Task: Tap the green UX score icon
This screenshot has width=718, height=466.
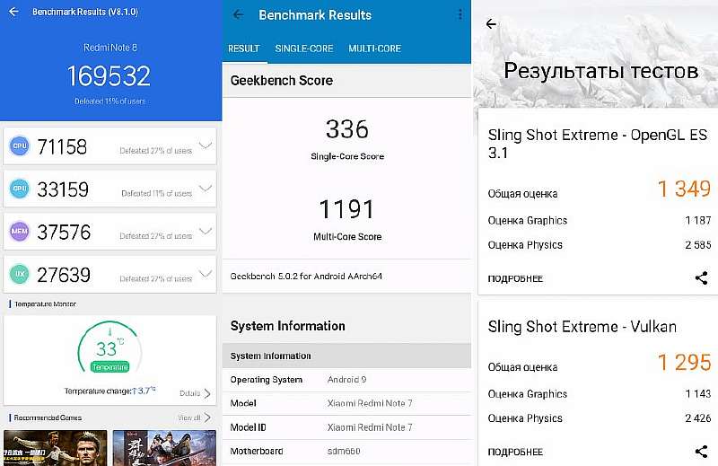Action: tap(19, 274)
